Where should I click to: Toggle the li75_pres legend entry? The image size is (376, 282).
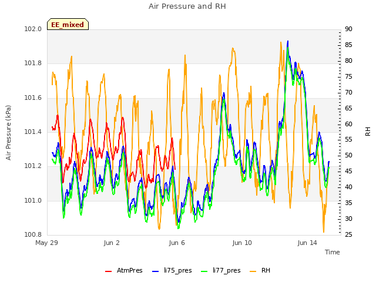pyautogui.click(x=172, y=270)
